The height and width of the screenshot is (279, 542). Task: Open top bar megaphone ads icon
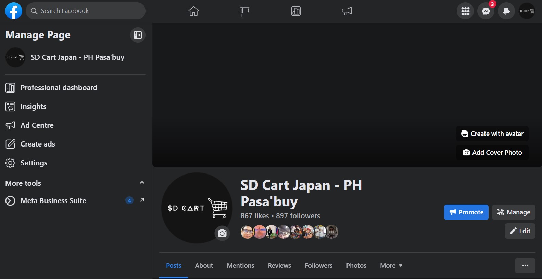(x=347, y=11)
